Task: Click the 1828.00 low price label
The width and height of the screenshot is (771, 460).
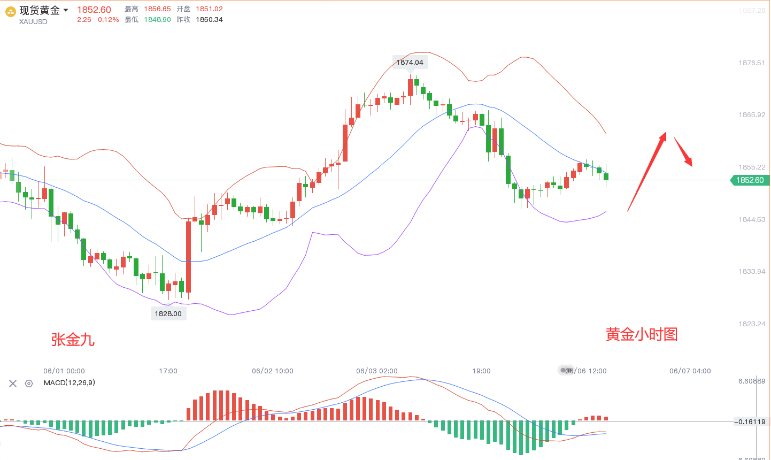Action: click(168, 314)
